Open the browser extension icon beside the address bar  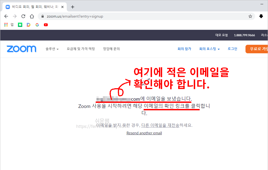[x=261, y=16]
